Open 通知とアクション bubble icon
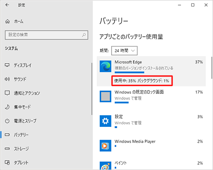Viewport: 213px width, 170px height. [x=7, y=93]
